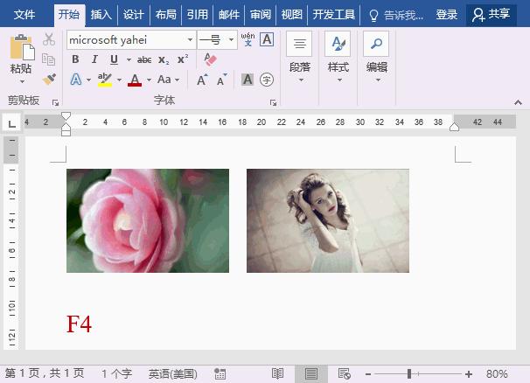Click the word count status indicator

coord(116,373)
